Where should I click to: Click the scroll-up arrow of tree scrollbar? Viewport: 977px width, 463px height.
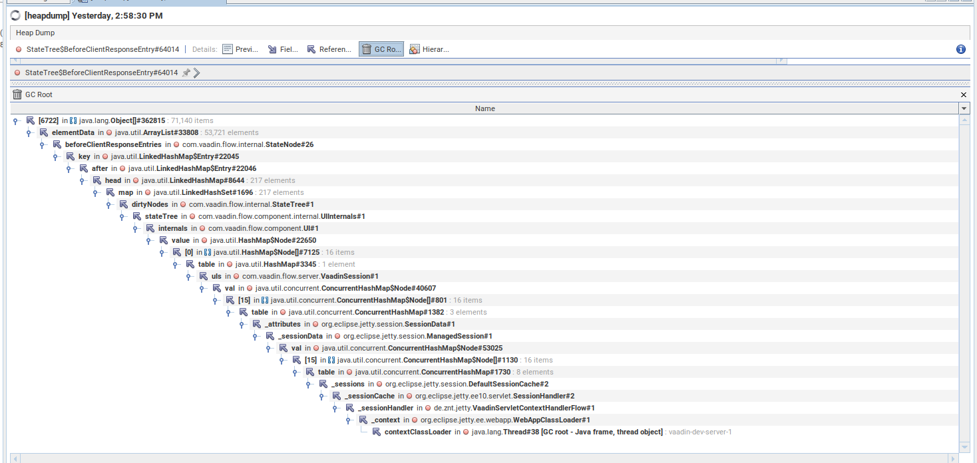[x=964, y=119]
